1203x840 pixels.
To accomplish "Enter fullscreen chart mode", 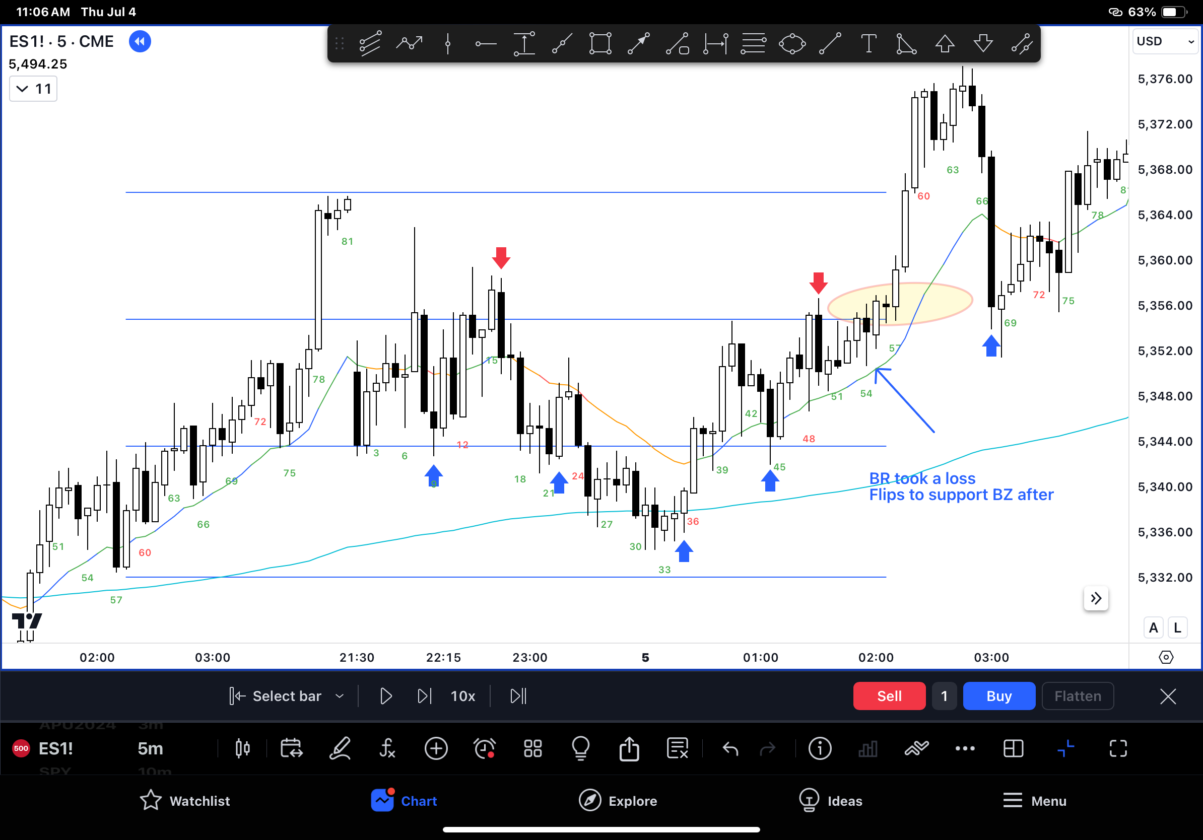I will pyautogui.click(x=1118, y=748).
